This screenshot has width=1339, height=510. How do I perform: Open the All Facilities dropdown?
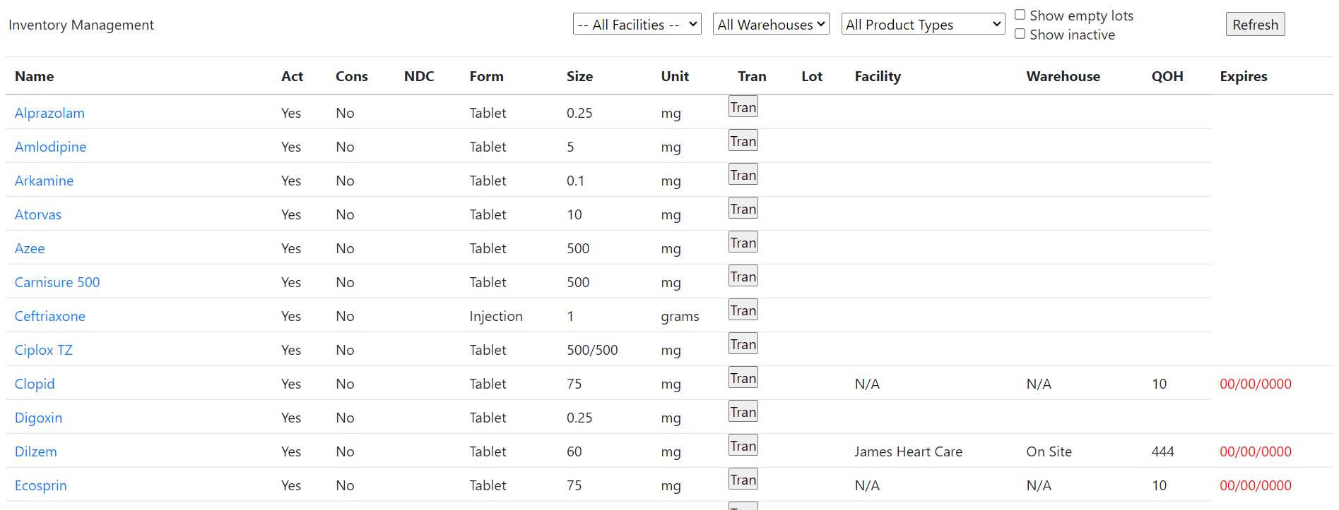(x=637, y=24)
